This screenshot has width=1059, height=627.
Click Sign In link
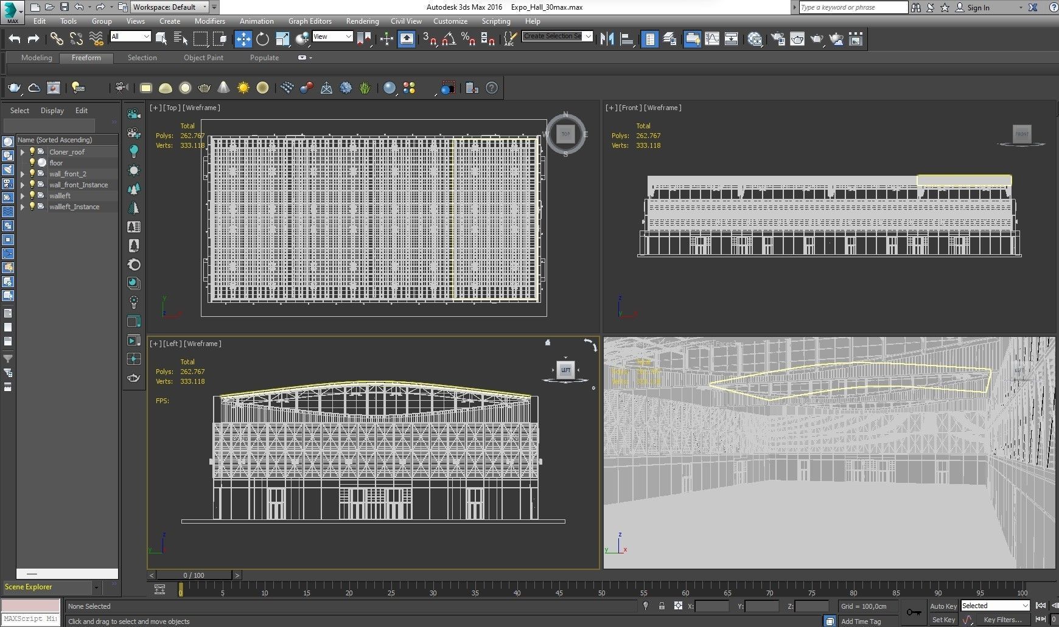pyautogui.click(x=978, y=7)
